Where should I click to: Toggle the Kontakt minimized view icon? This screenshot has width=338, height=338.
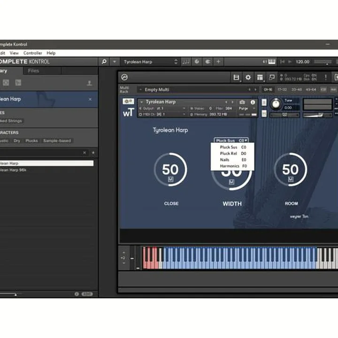coord(272,77)
